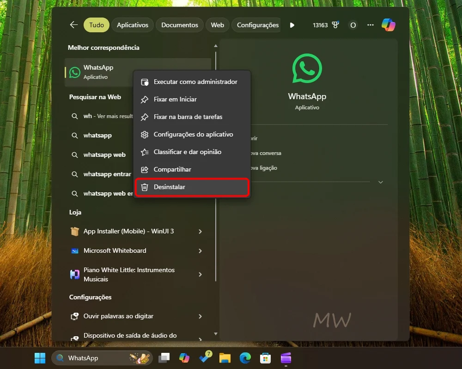Expand the Ouvir palavras ao digitar chevron
Viewport: 462px width, 369px height.
[201, 316]
